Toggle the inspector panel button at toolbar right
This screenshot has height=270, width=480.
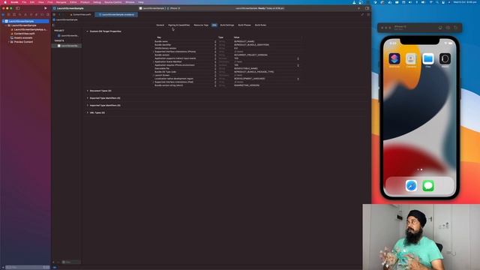click(367, 8)
